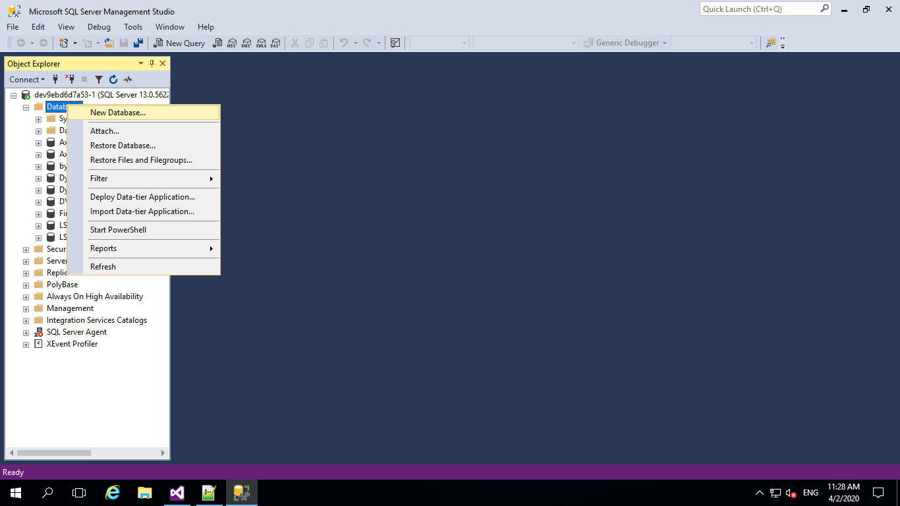Click the Task View taskbar icon
This screenshot has height=506, width=900.
(x=79, y=493)
